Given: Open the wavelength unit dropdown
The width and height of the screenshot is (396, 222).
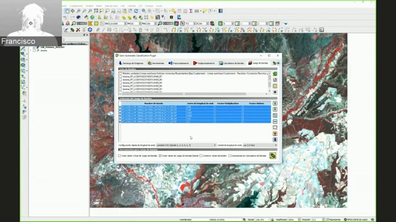Looking at the screenshot, I should (x=260, y=145).
